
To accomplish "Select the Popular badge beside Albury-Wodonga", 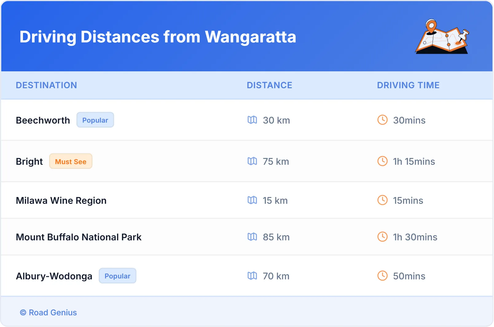I will click(x=117, y=276).
